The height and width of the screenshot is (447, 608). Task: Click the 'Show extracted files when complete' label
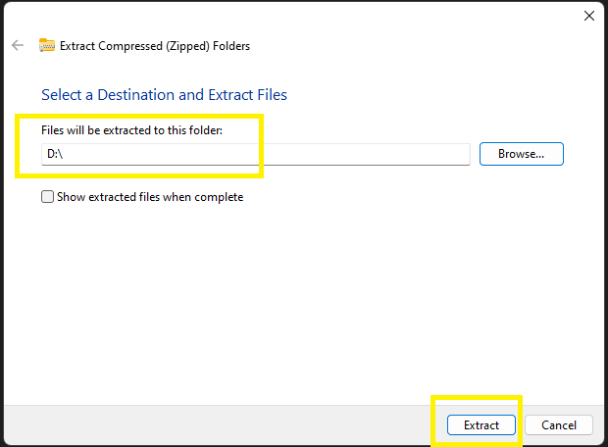[x=149, y=197]
